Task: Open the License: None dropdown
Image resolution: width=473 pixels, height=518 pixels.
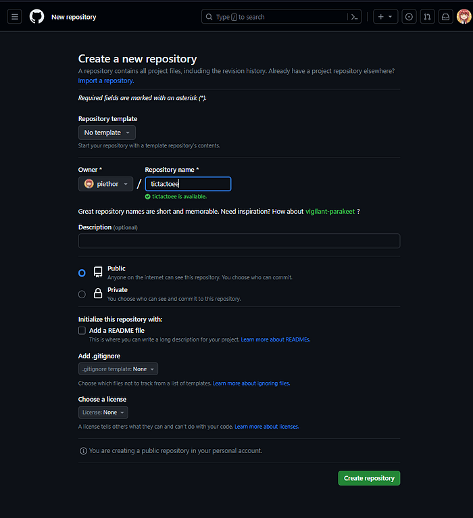Action: pyautogui.click(x=103, y=413)
